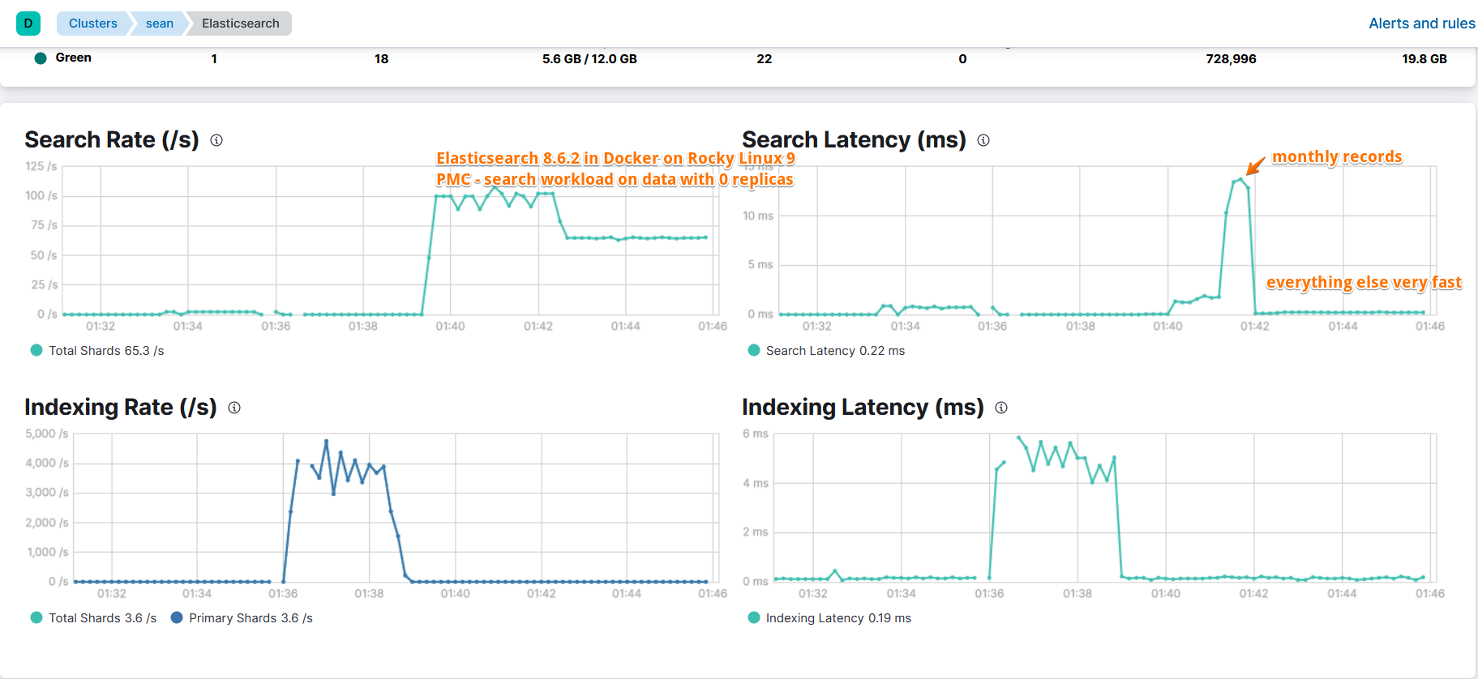The width and height of the screenshot is (1478, 679).
Task: Show info for Indexing Rate chart
Action: pyautogui.click(x=234, y=408)
